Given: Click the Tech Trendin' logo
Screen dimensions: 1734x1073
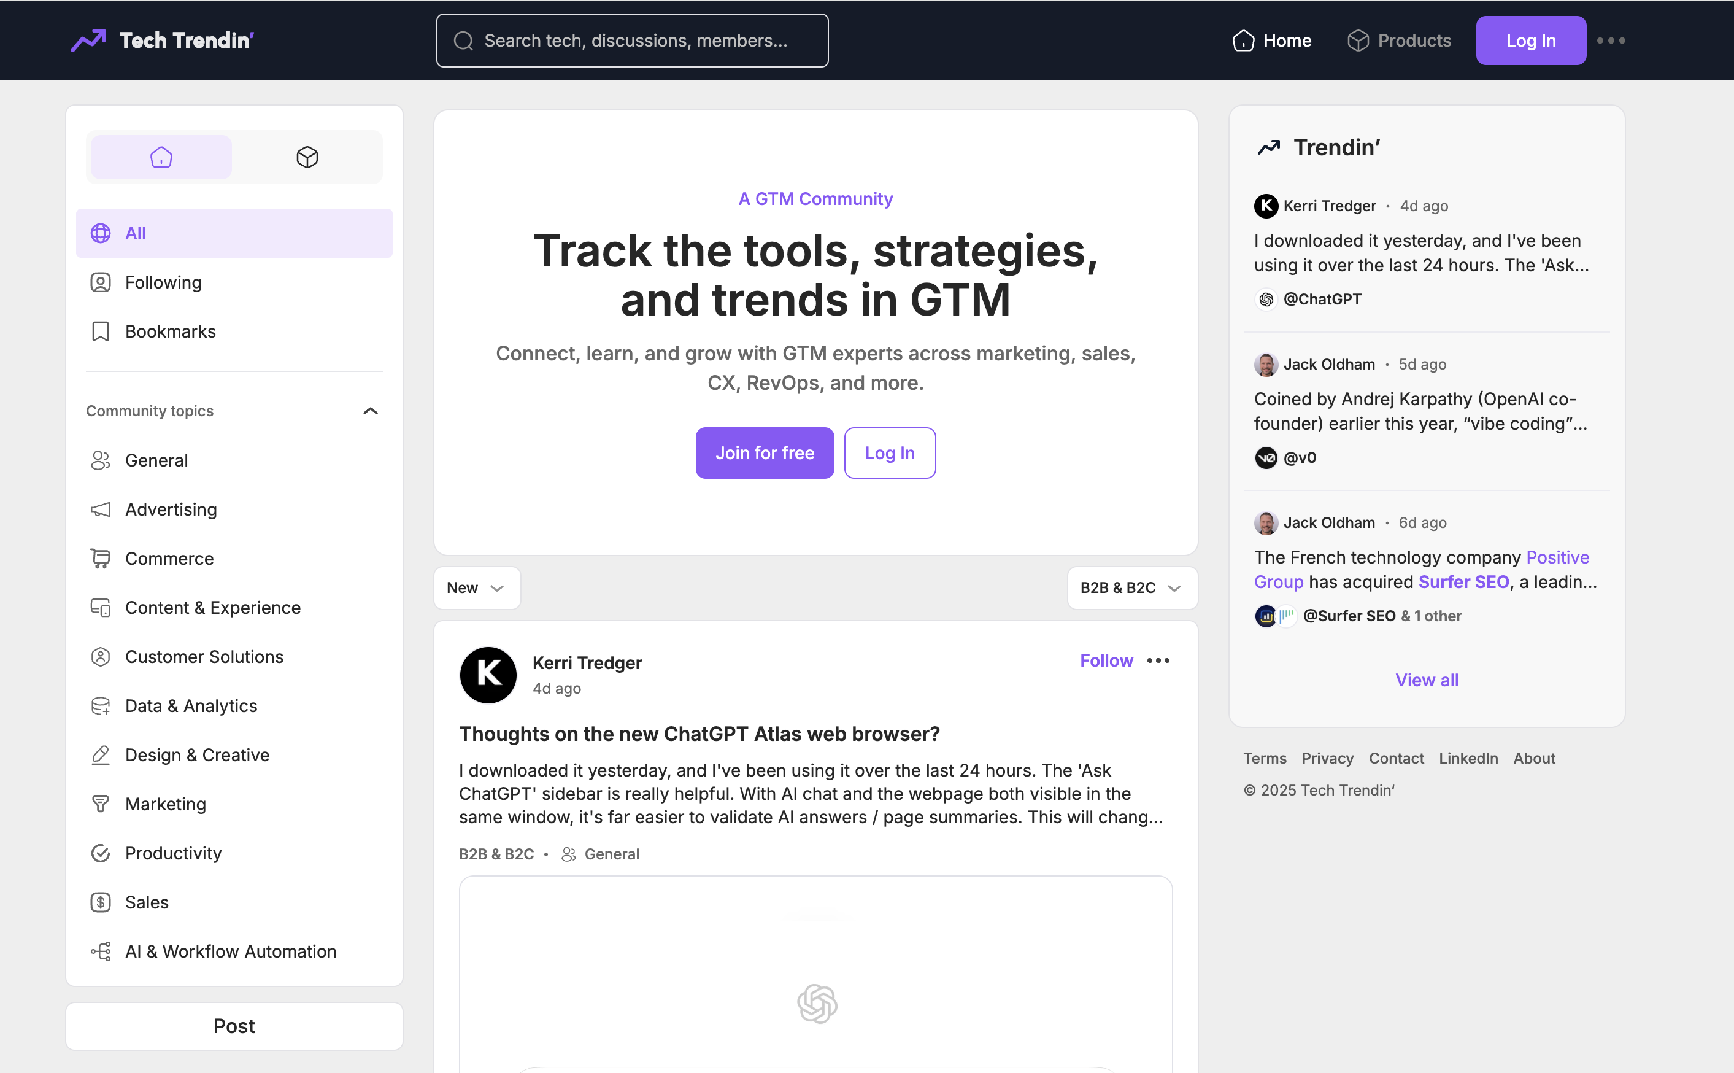Looking at the screenshot, I should [x=163, y=40].
